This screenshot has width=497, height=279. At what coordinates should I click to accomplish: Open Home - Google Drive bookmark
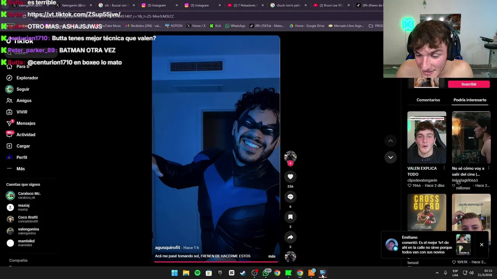click(x=307, y=26)
